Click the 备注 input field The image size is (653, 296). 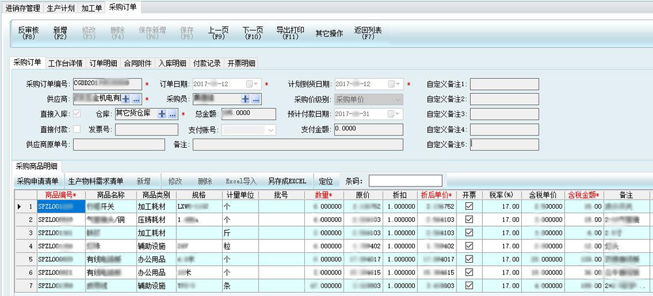298,145
